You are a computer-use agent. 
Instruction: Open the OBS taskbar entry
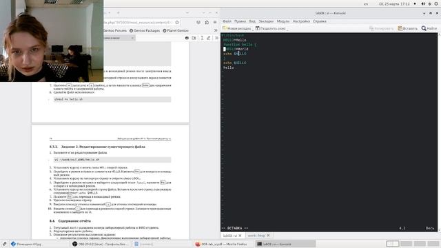(101, 244)
